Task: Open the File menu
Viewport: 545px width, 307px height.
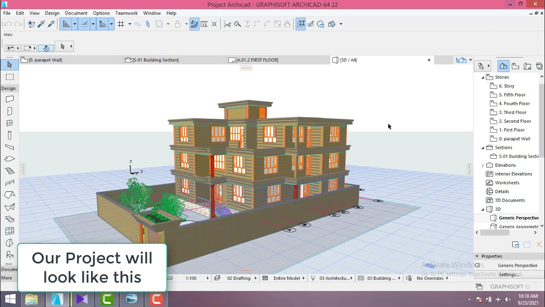Action: pyautogui.click(x=7, y=13)
